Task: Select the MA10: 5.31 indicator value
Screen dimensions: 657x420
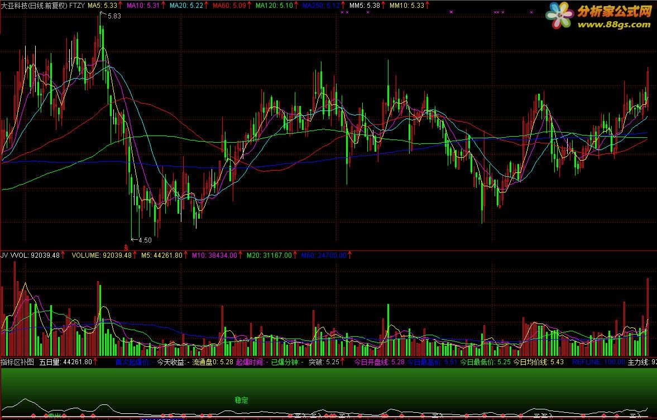Action: [143, 6]
